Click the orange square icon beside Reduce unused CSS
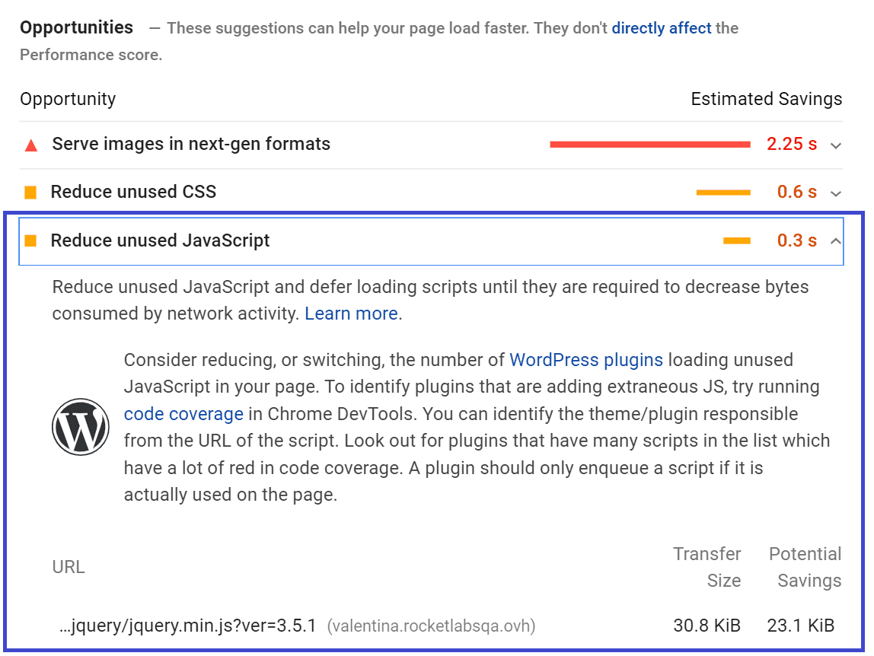Image resolution: width=874 pixels, height=656 pixels. 30,192
